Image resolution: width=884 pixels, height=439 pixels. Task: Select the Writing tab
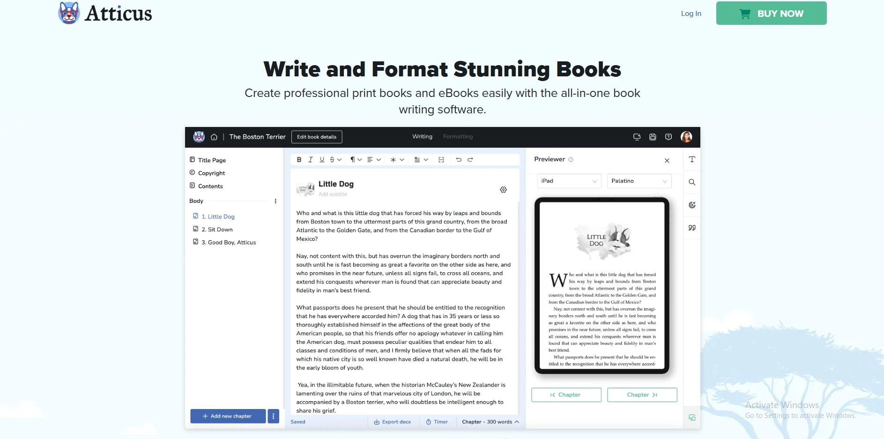[422, 136]
